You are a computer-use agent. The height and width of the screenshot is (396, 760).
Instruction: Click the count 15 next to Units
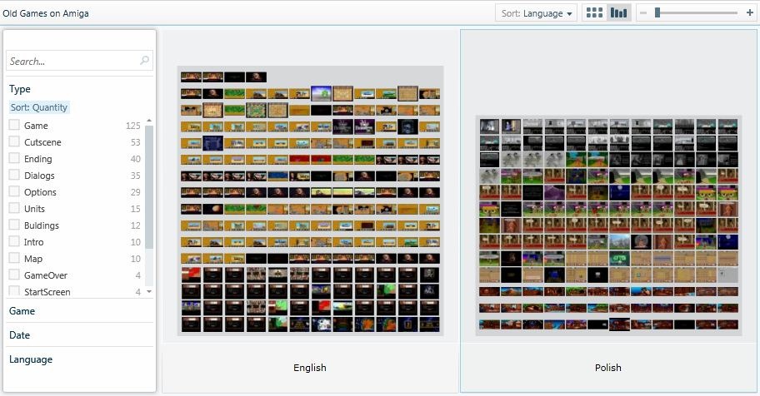135,209
